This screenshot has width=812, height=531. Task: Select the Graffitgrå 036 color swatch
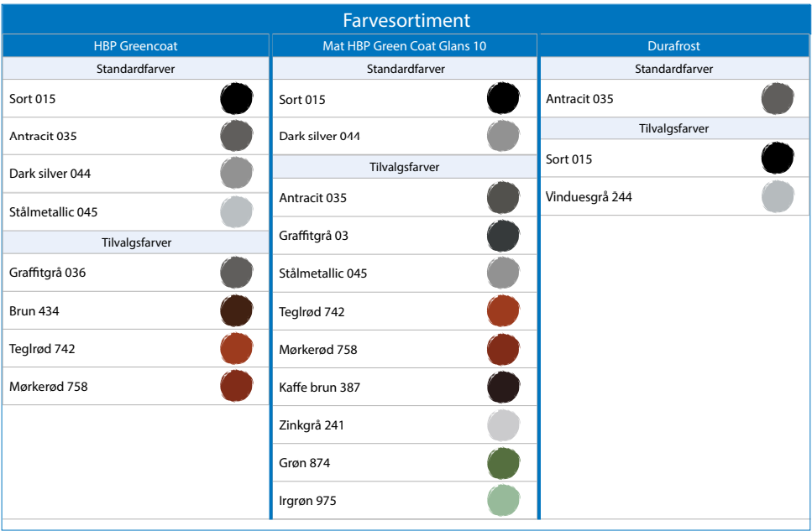pos(237,273)
